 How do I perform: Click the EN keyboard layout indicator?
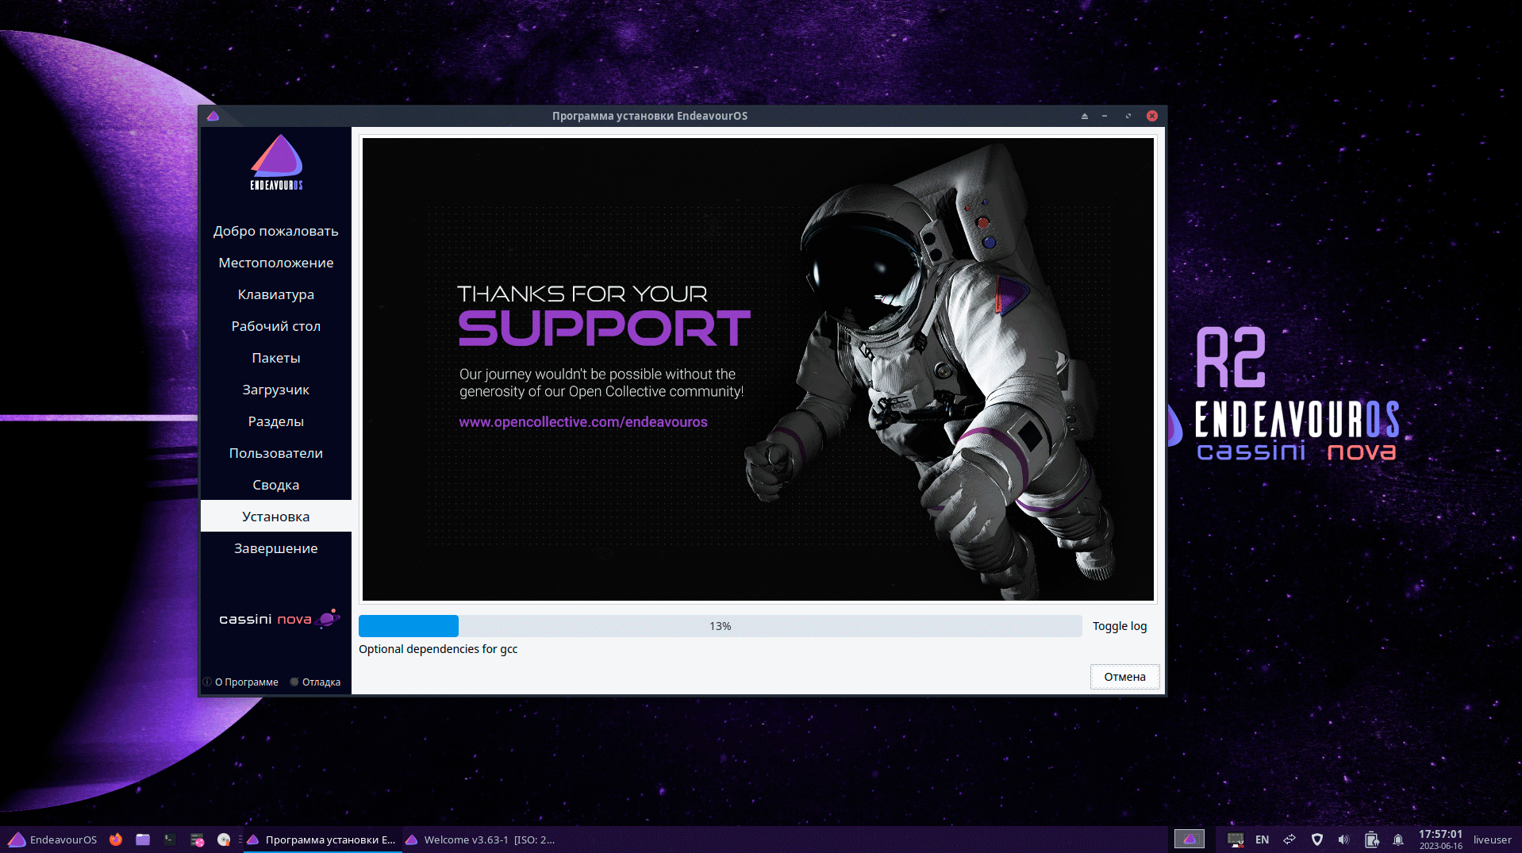1262,840
